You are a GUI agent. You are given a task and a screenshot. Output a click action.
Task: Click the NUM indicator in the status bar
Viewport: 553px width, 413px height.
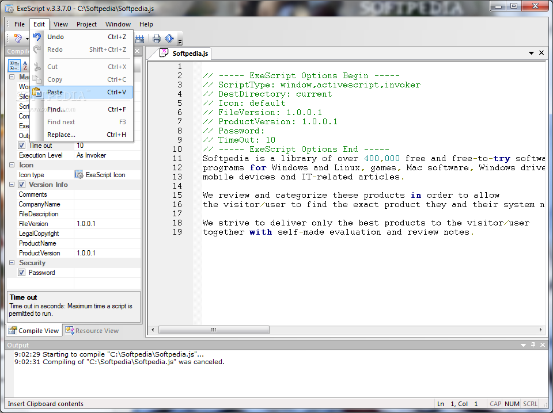[x=512, y=404]
